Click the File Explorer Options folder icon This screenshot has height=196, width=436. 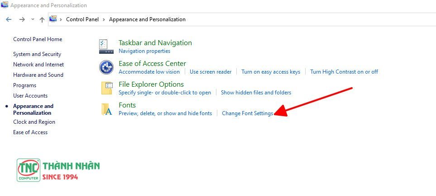click(106, 88)
